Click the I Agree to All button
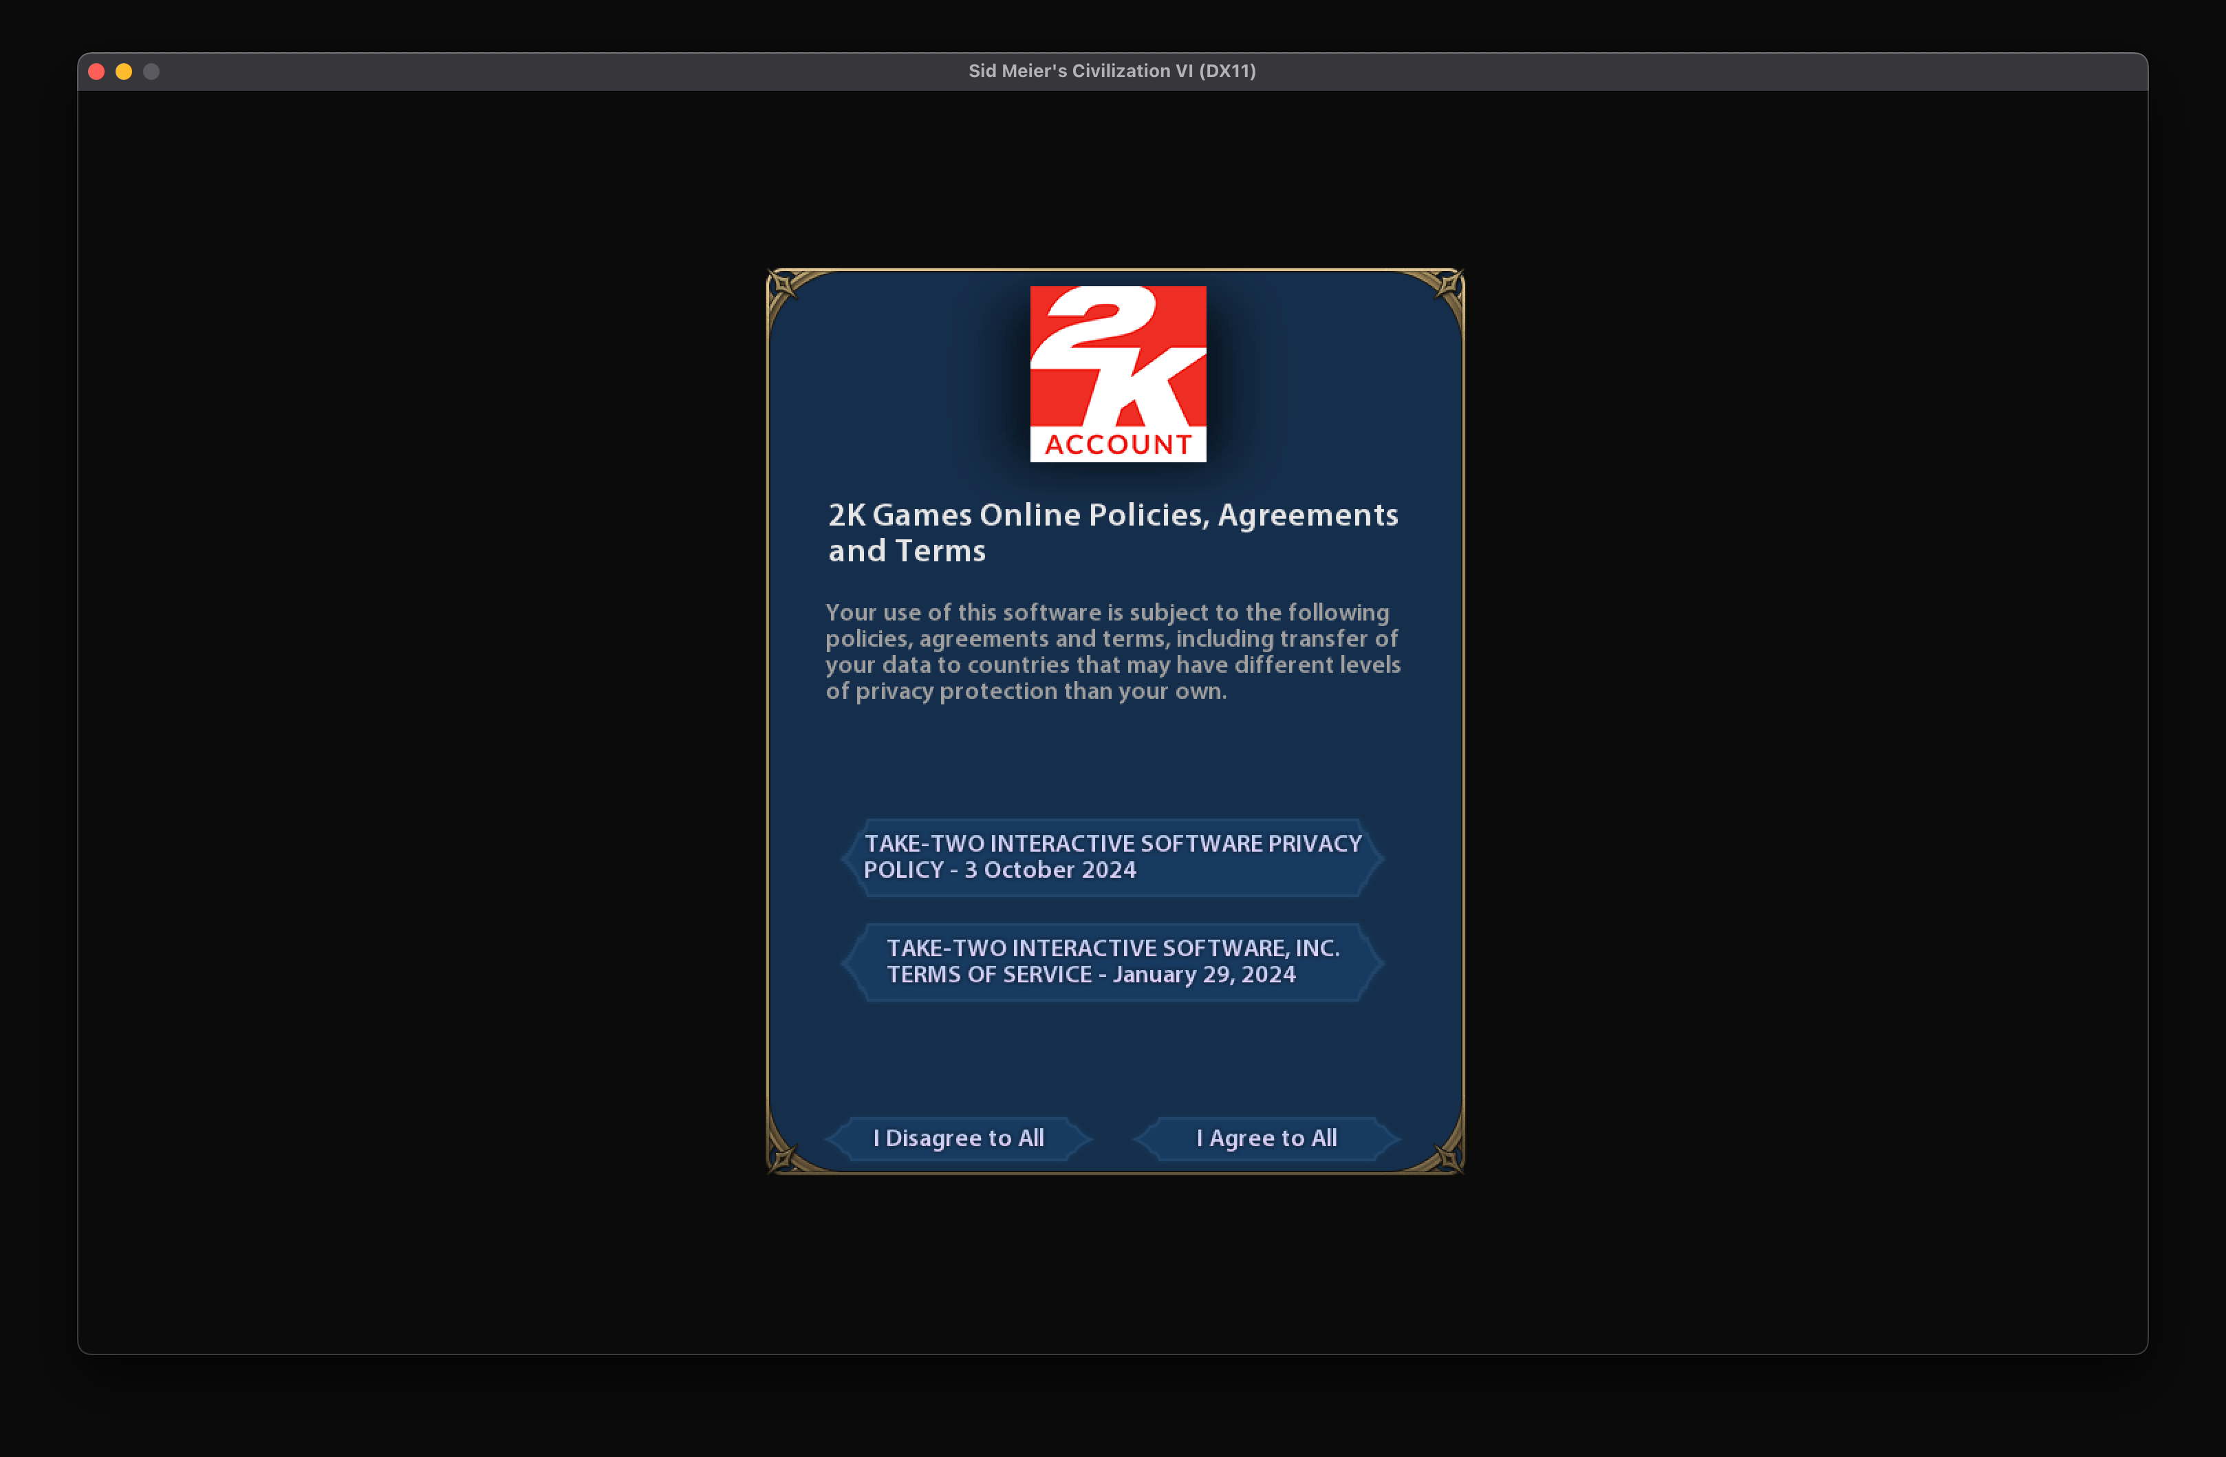Image resolution: width=2226 pixels, height=1457 pixels. (x=1266, y=1138)
